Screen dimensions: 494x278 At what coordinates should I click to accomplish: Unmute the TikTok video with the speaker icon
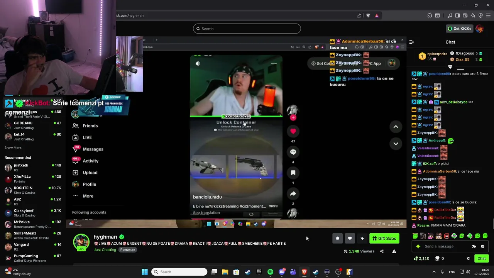click(198, 63)
